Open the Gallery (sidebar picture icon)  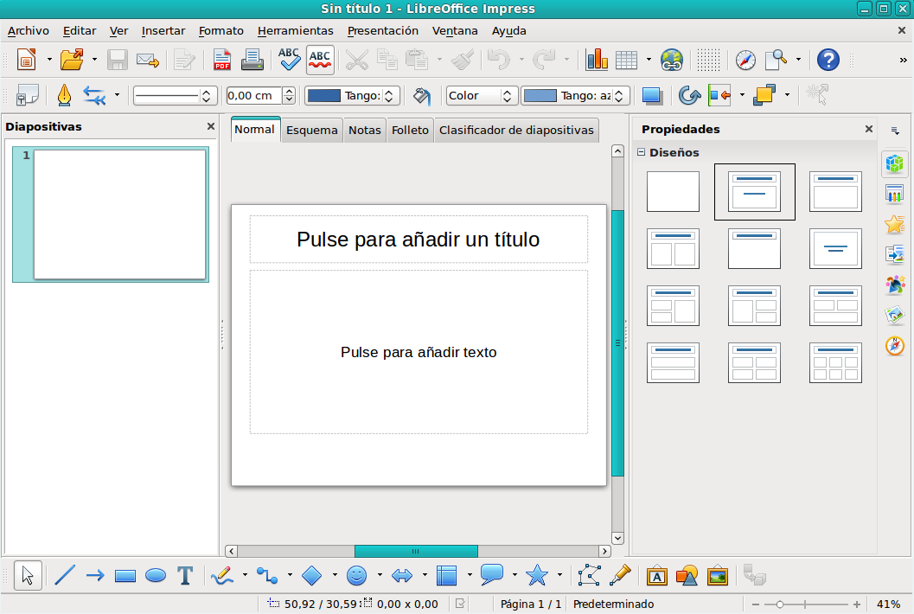[895, 316]
